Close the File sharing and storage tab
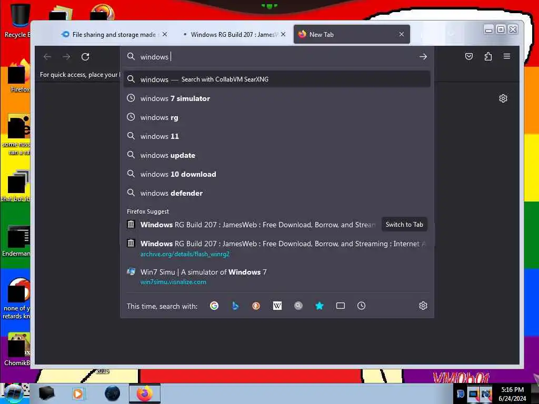The image size is (539, 404). (165, 34)
